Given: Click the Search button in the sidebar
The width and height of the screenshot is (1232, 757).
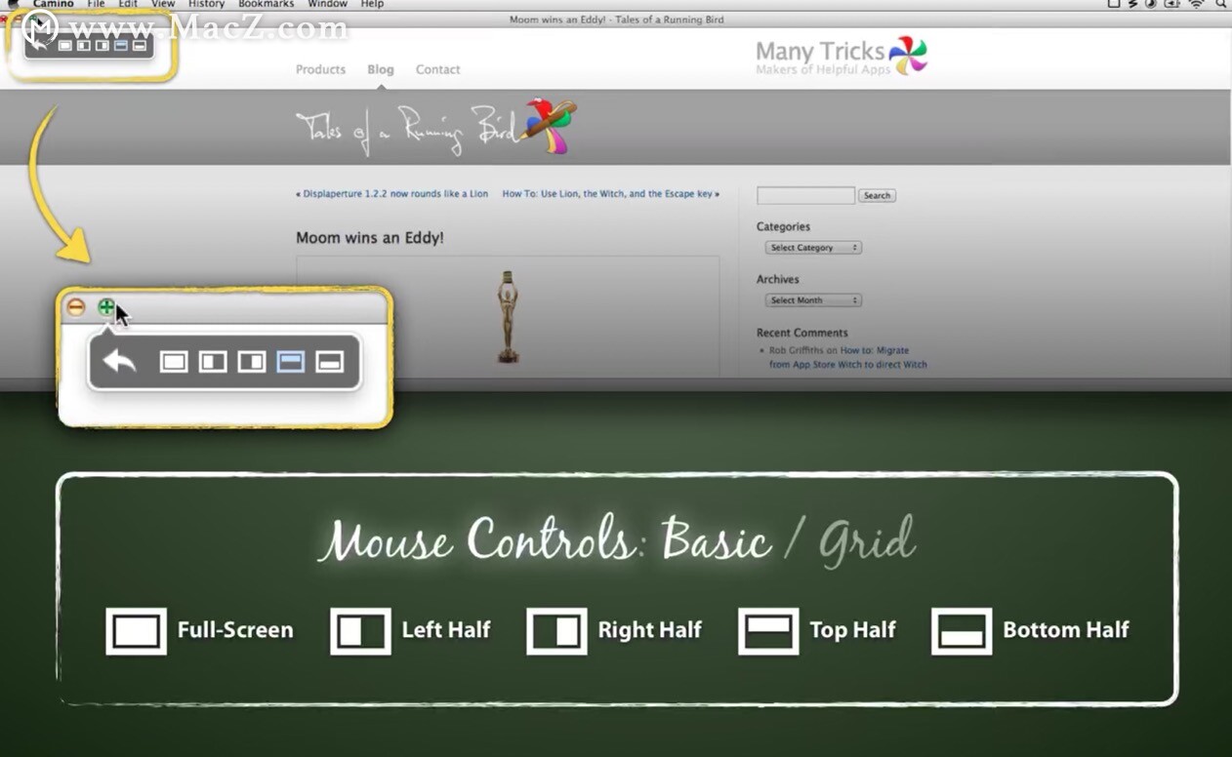Looking at the screenshot, I should click(x=877, y=195).
